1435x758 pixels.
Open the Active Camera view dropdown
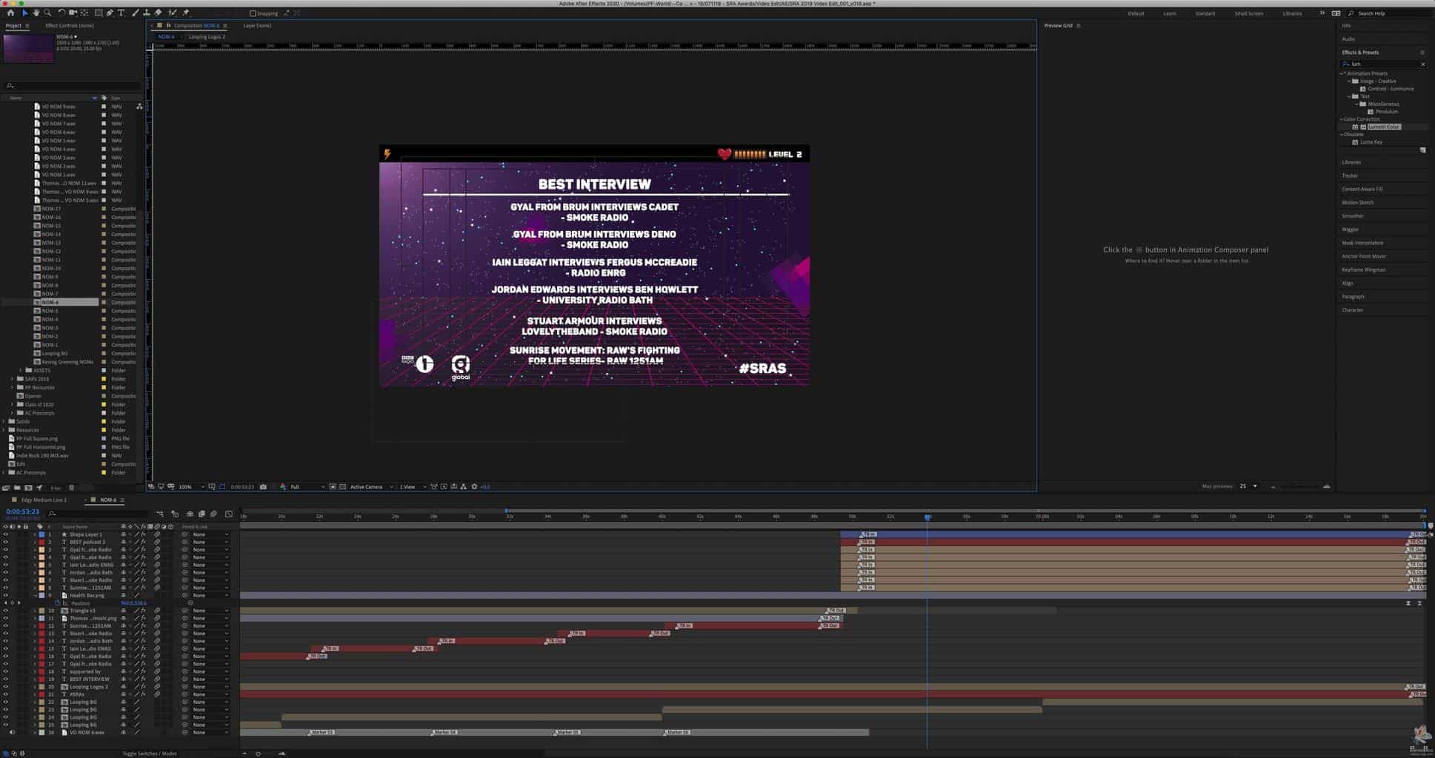pyautogui.click(x=370, y=487)
